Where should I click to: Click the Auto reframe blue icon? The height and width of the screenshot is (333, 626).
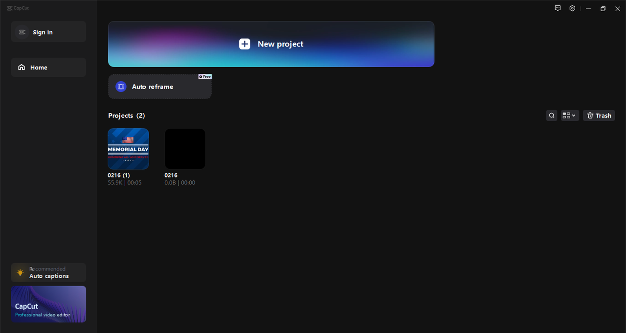tap(121, 87)
